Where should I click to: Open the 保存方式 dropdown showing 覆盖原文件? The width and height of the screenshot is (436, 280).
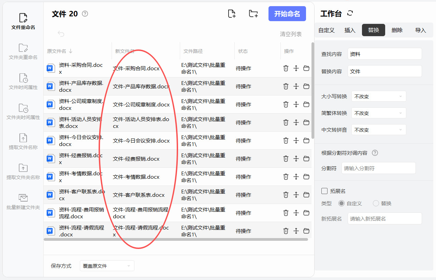(x=107, y=266)
